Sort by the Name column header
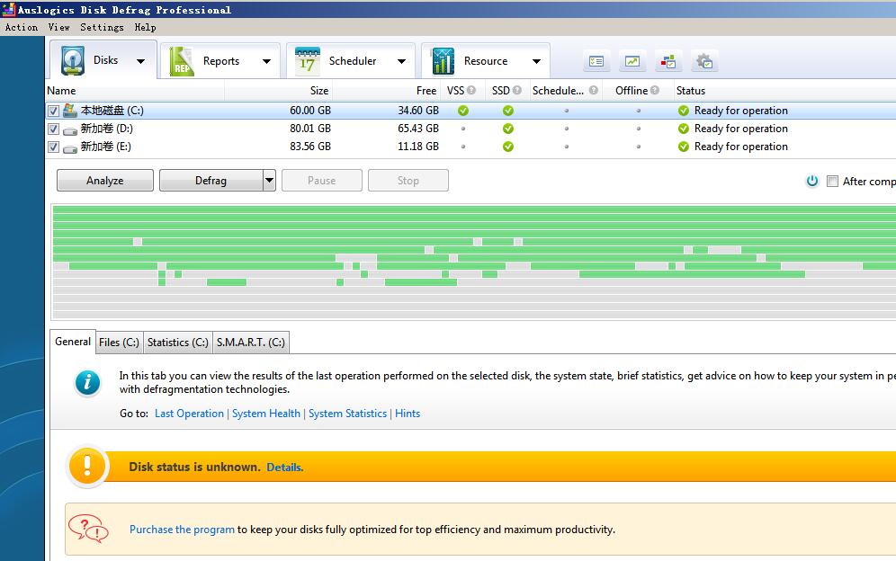This screenshot has height=561, width=896. 135,90
